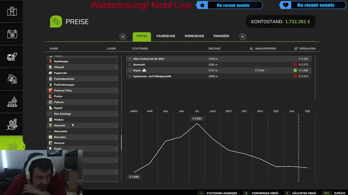This screenshot has height=195, width=348.
Task: Click the Pullover icon
Action: click(x=50, y=102)
